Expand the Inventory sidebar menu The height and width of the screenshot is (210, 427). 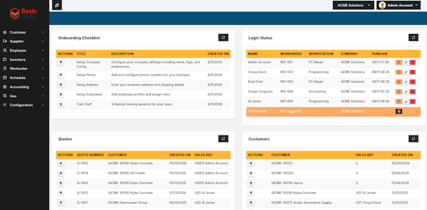click(x=24, y=60)
